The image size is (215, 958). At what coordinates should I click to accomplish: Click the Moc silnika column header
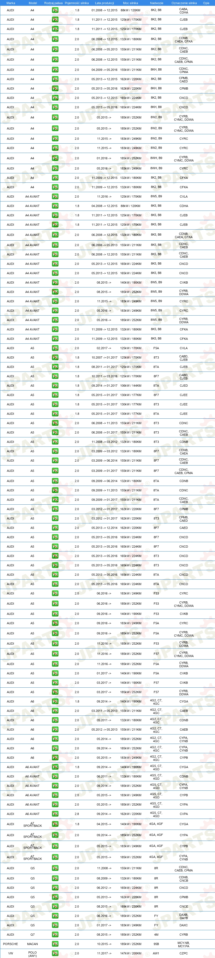point(131,3)
